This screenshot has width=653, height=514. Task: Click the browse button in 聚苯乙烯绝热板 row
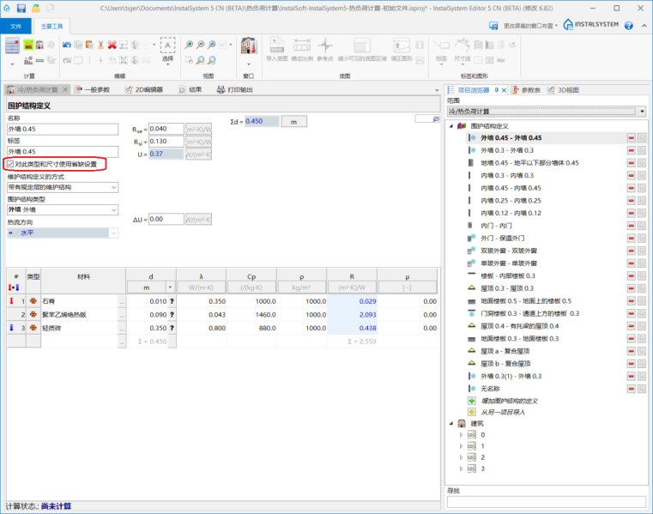122,315
